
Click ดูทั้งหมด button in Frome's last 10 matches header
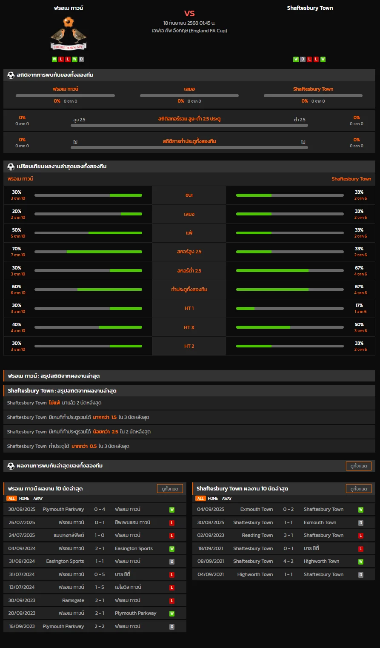(170, 489)
